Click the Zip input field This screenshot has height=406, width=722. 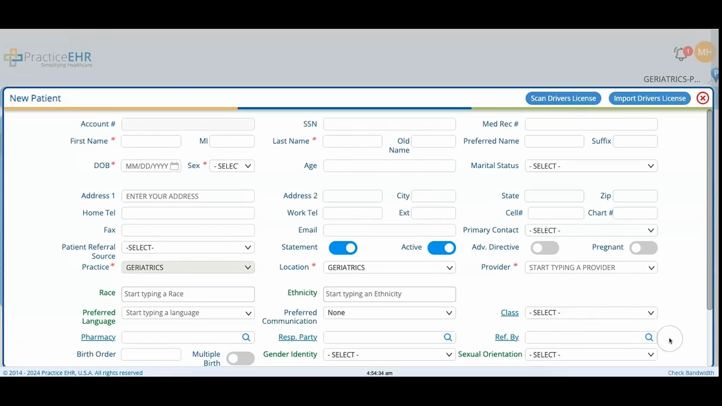635,196
